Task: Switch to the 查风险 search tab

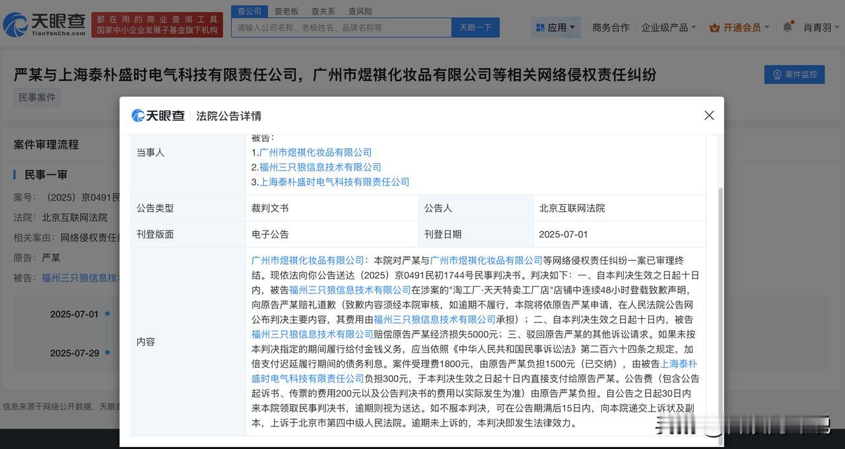Action: click(x=360, y=11)
